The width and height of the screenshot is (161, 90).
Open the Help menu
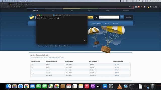pyautogui.click(x=32, y=1)
